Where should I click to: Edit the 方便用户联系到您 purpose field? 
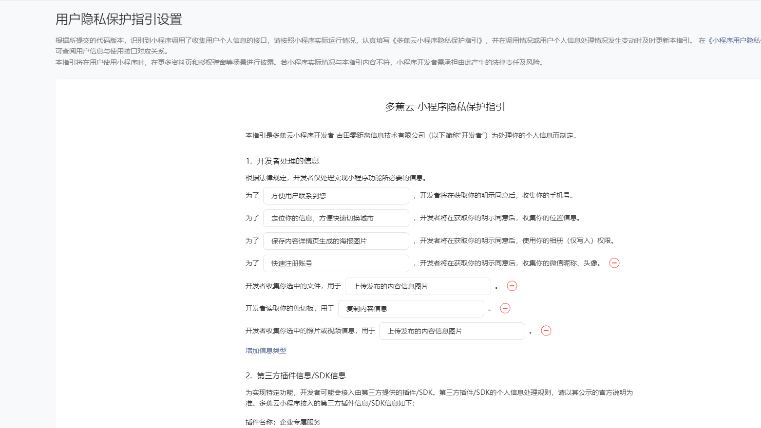pos(336,196)
